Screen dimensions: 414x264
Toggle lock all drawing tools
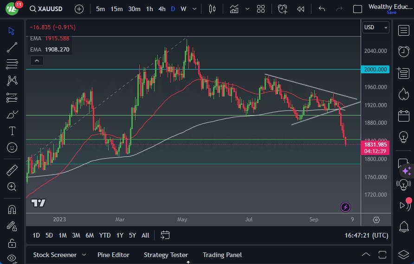pos(12,243)
